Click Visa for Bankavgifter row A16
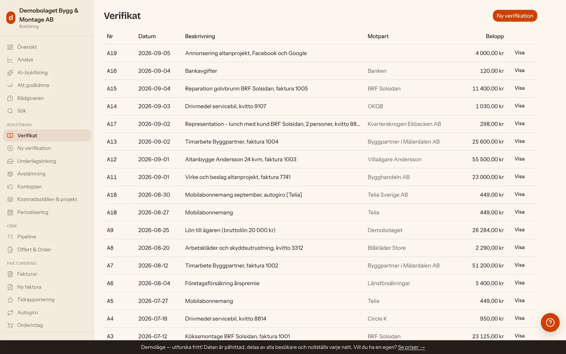This screenshot has height=354, width=566. (520, 70)
